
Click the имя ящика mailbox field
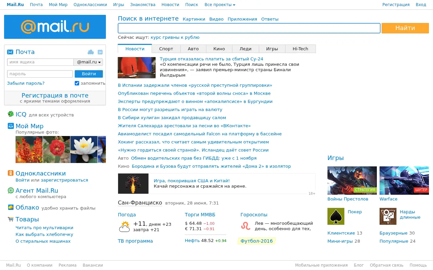point(40,62)
